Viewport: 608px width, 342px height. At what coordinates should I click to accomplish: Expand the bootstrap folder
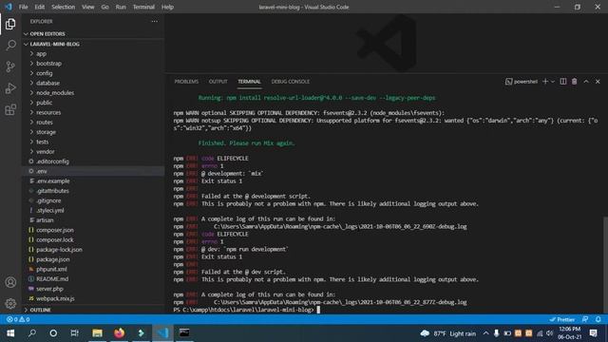(x=93, y=64)
